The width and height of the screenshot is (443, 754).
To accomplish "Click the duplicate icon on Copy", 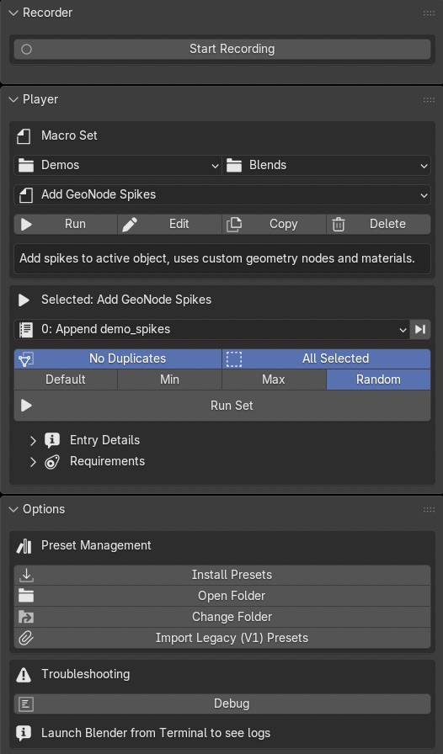I will coord(234,224).
